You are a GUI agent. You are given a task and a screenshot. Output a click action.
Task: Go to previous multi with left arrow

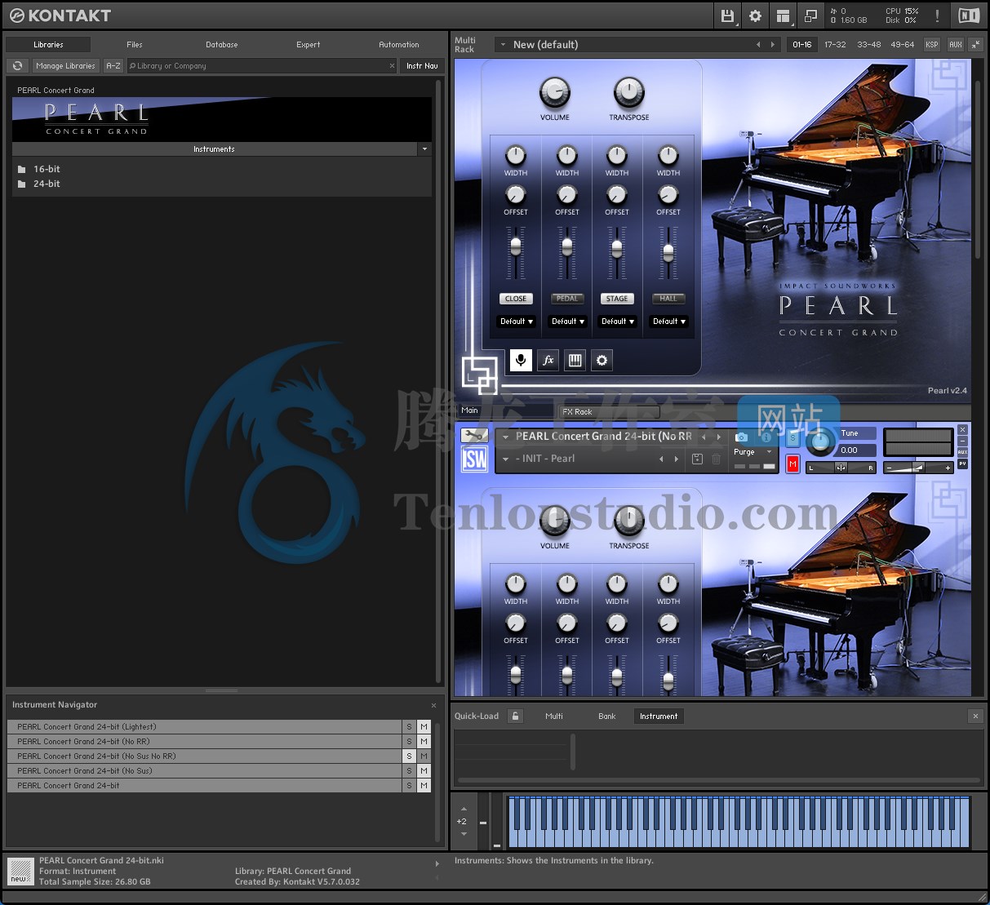click(758, 45)
